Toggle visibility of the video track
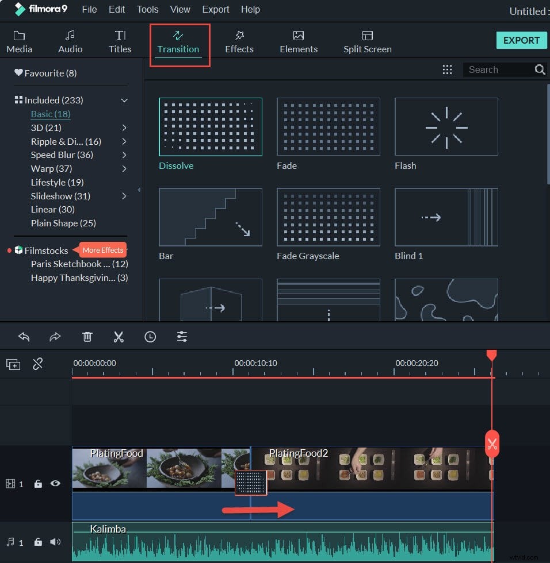 click(55, 484)
